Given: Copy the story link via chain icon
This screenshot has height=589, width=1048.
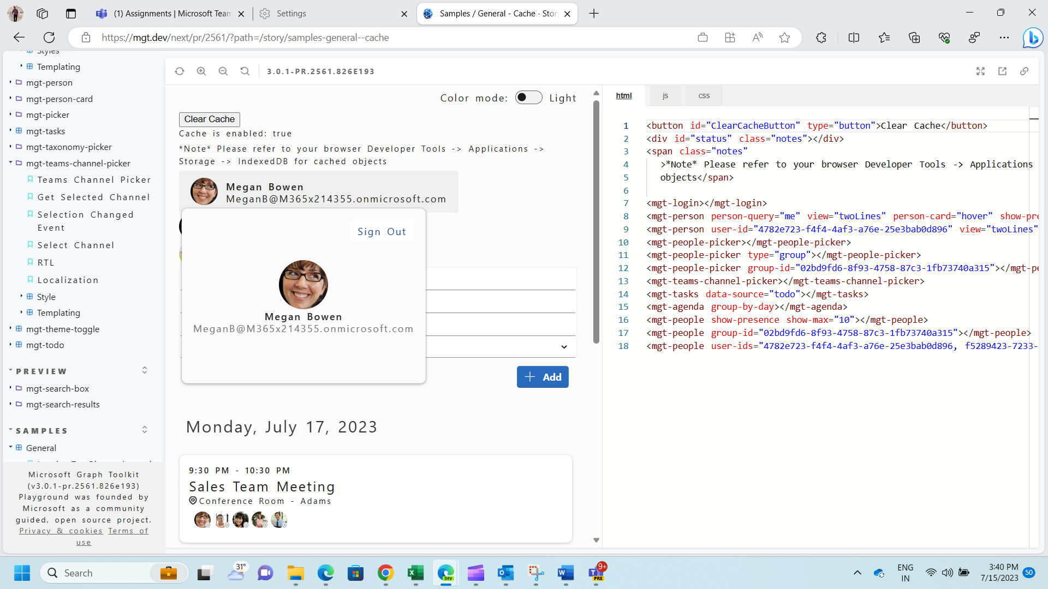Looking at the screenshot, I should tap(1024, 71).
